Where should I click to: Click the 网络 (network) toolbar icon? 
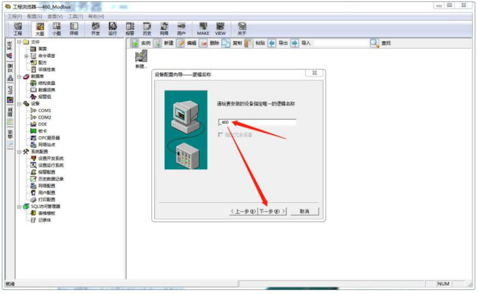[164, 27]
